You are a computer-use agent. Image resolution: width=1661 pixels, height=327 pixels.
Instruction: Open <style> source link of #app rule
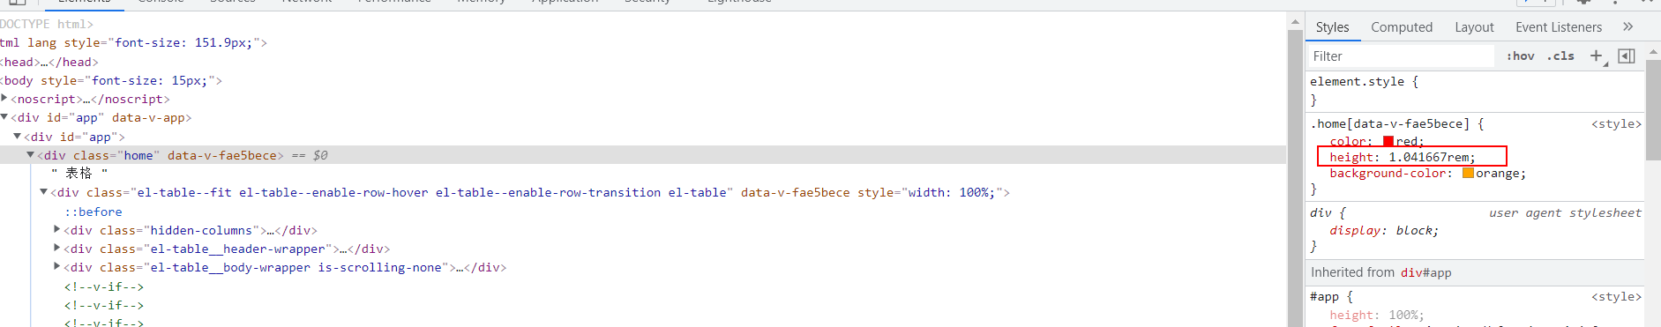(1616, 297)
